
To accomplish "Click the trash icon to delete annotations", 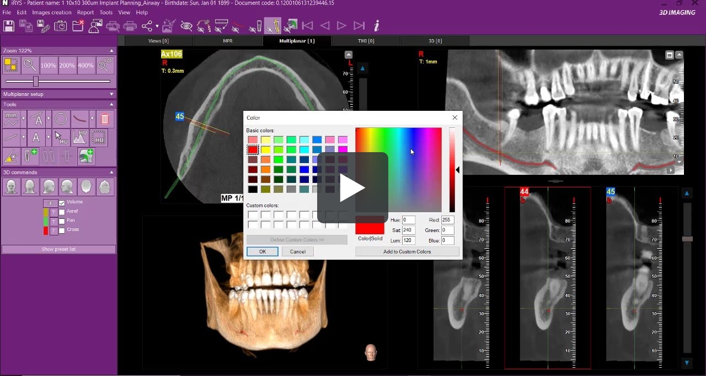I will click(x=105, y=119).
